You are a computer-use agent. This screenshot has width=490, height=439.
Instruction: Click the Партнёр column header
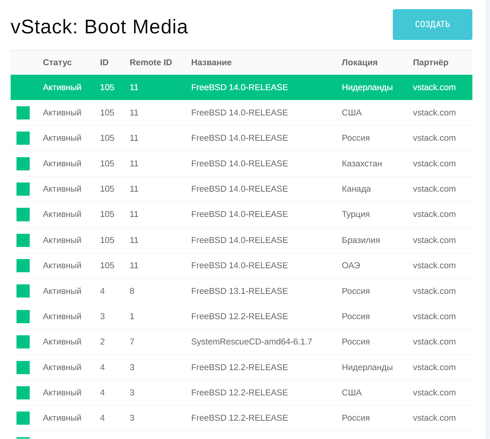click(x=431, y=62)
